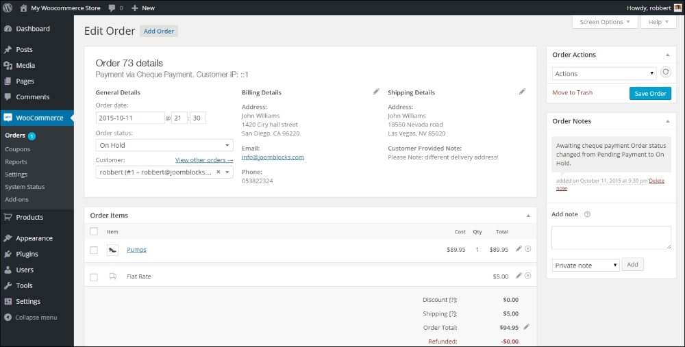Delete the Pumps line item
This screenshot has width=685, height=347.
pyautogui.click(x=527, y=249)
